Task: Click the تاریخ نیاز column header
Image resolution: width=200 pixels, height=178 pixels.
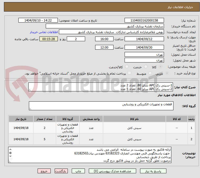Action: tap(21, 119)
